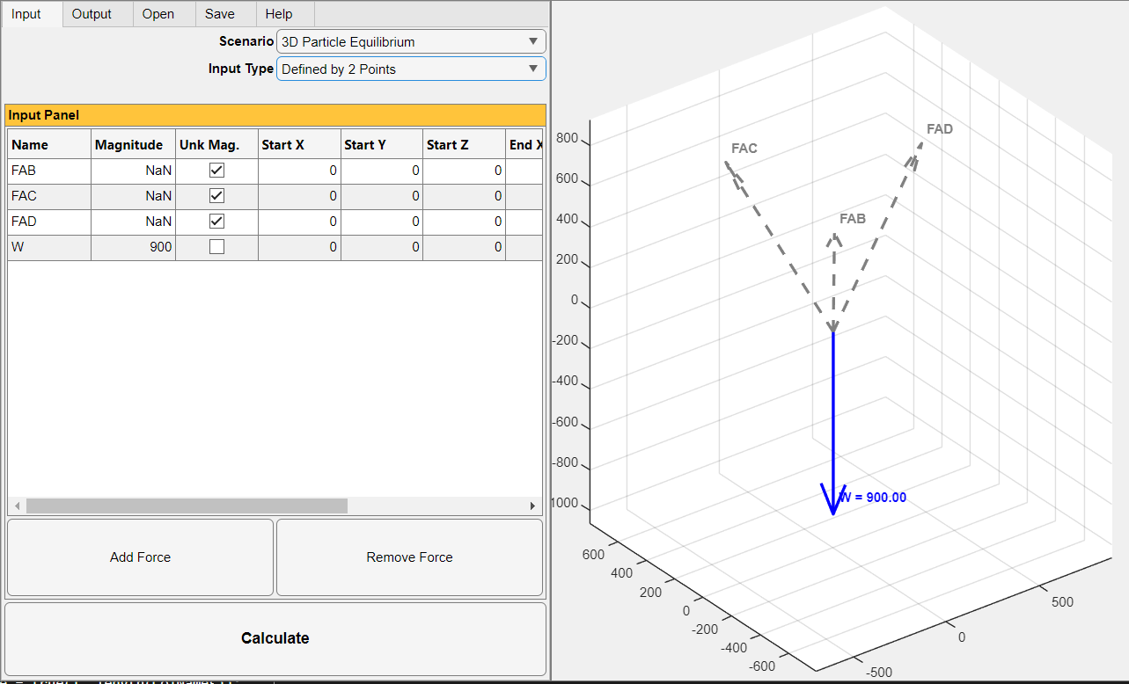Switch to the Input tab
Screen dimensions: 1129x684
click(x=31, y=14)
